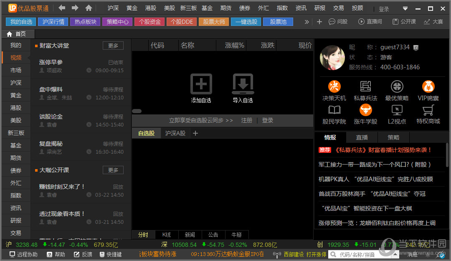Go forward with the right arrow icon
451x261 pixels.
coord(75,8)
